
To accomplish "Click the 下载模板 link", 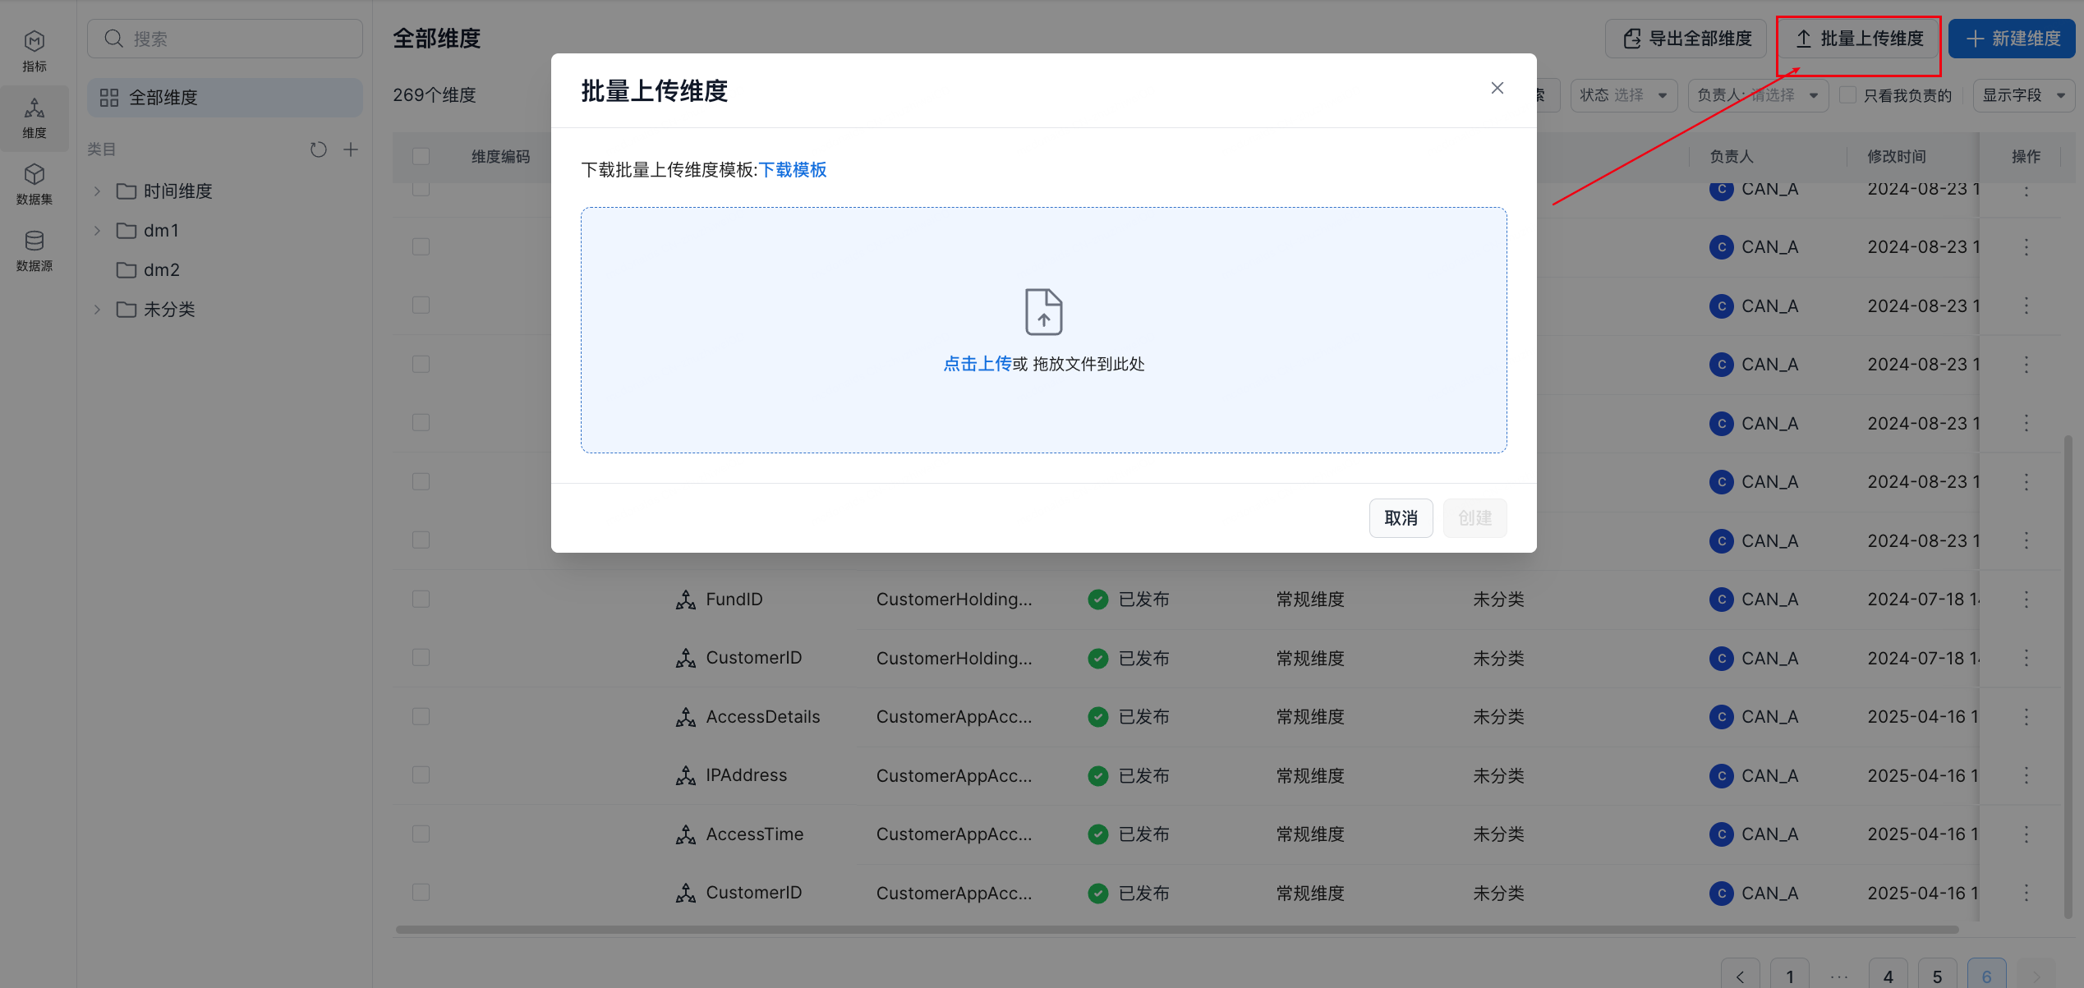I will [x=793, y=170].
